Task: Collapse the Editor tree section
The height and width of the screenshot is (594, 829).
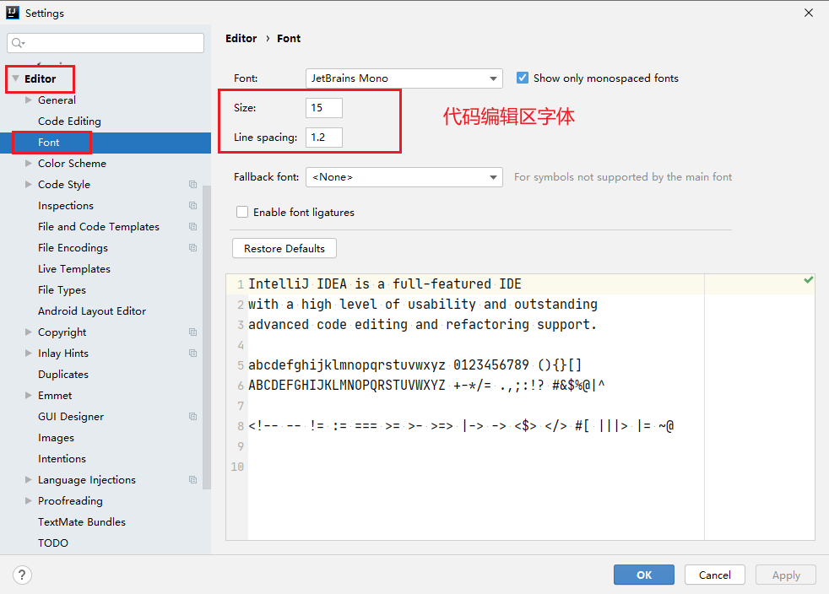Action: point(16,78)
